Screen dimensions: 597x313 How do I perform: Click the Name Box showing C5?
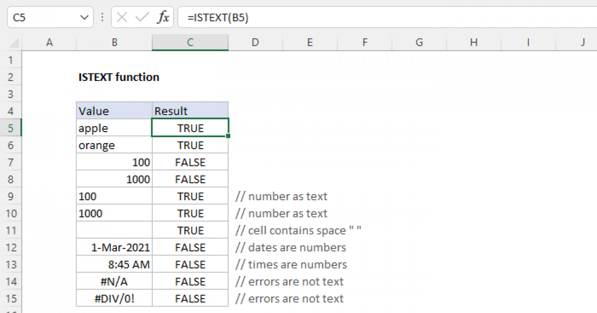click(42, 17)
